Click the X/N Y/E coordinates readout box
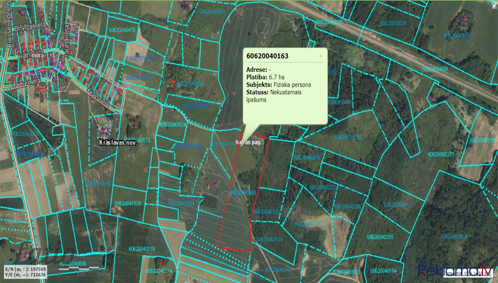Image resolution: width=498 pixels, height=283 pixels. tap(24, 272)
